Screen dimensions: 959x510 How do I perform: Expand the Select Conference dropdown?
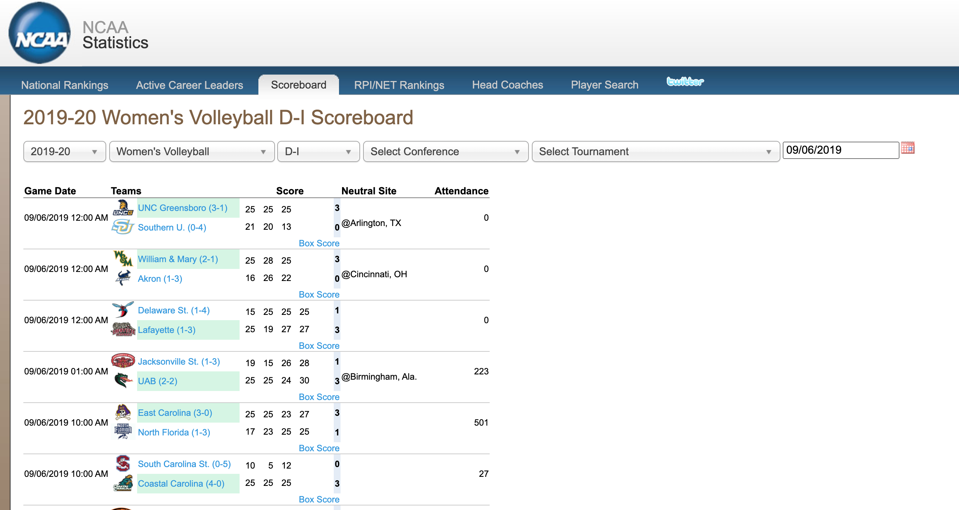point(445,151)
